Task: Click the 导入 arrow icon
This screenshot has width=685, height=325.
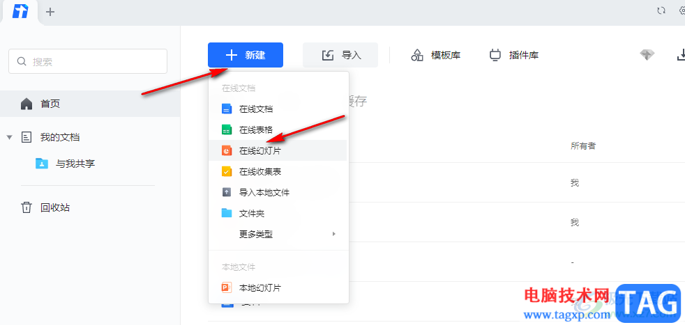Action: [x=328, y=55]
